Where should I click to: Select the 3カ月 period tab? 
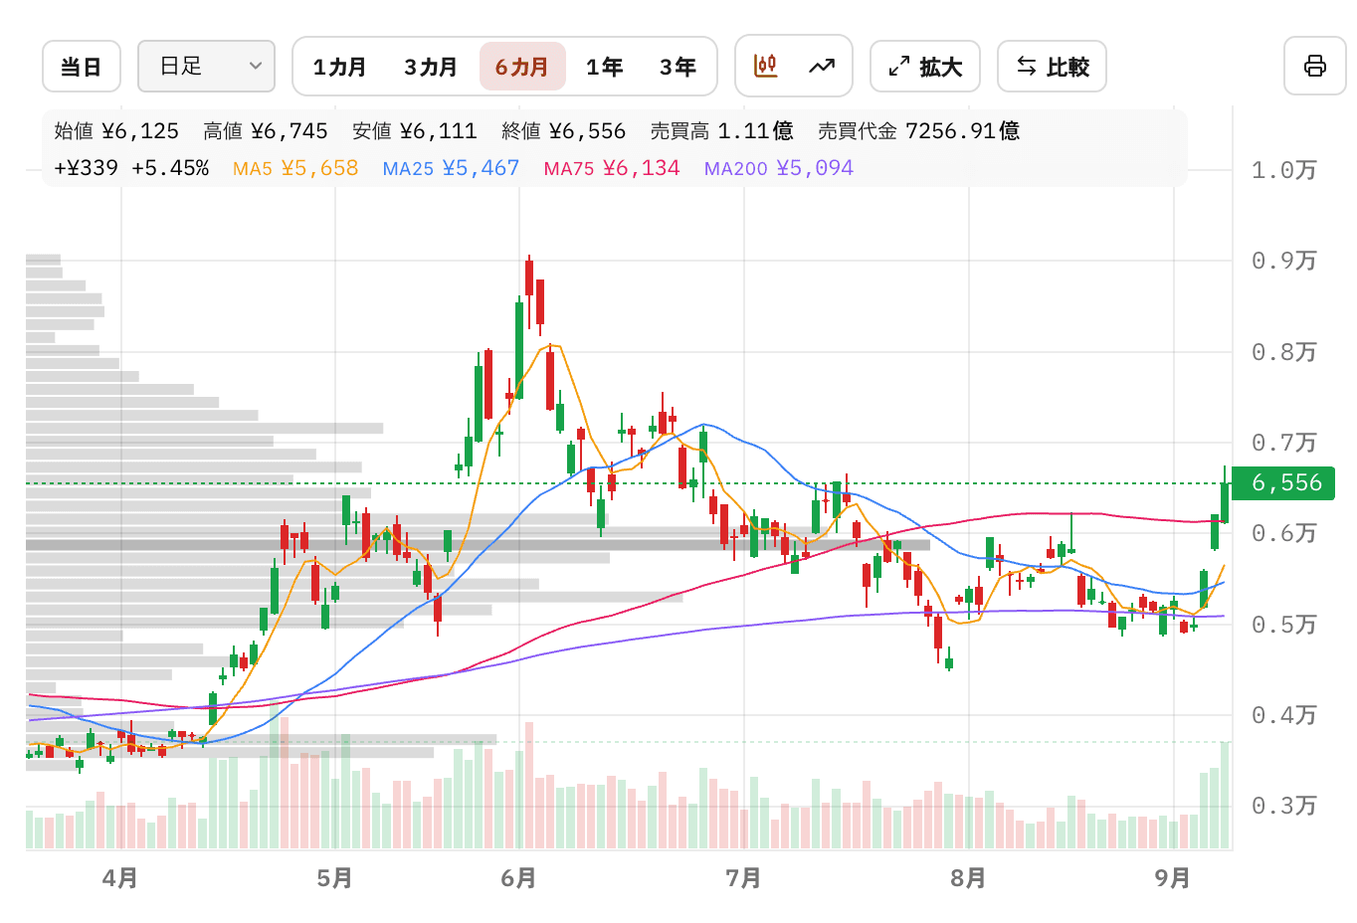click(431, 67)
